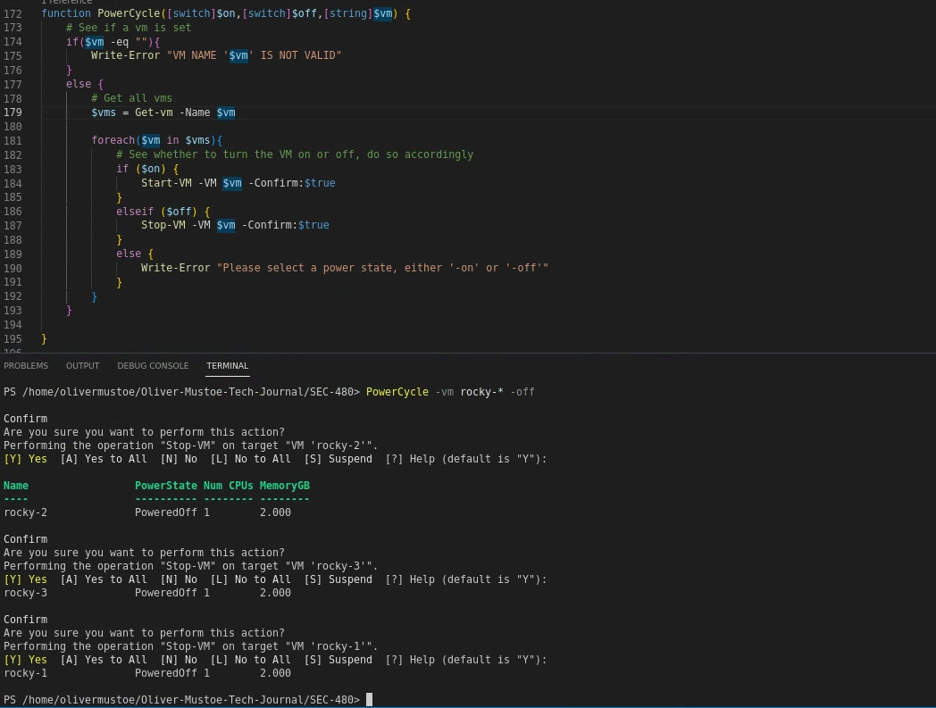Click 'rocky-1' row name in terminal output
The height and width of the screenshot is (708, 936).
coord(25,673)
